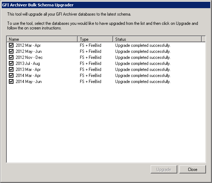
Task: Click the Status column header
Action: [157, 39]
